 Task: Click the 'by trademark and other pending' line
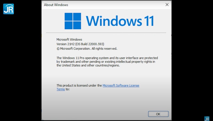[106, 62]
